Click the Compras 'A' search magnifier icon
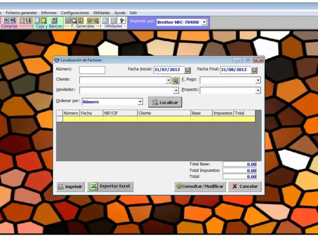 click(13, 20)
